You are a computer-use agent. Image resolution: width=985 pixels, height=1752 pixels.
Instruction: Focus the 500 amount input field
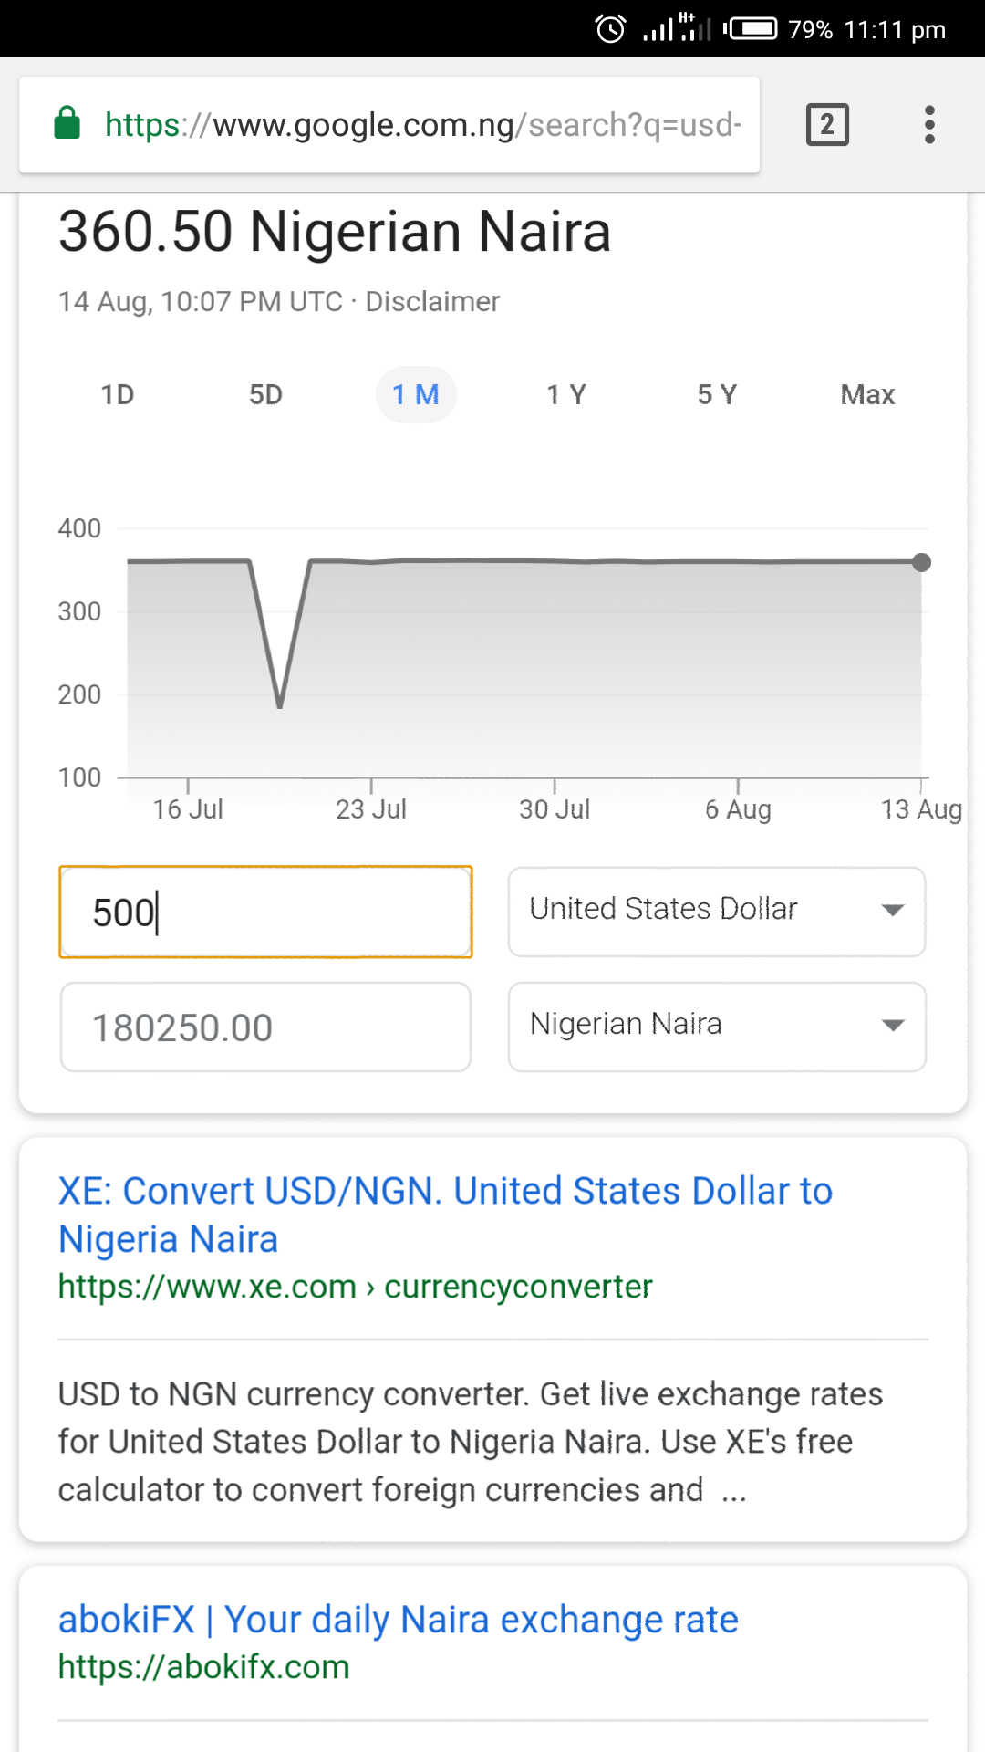[265, 912]
